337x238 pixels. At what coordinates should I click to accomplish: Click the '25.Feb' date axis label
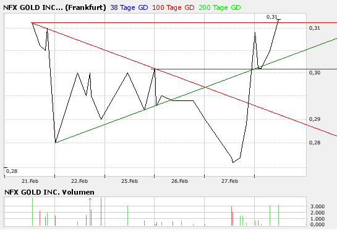[x=129, y=181]
